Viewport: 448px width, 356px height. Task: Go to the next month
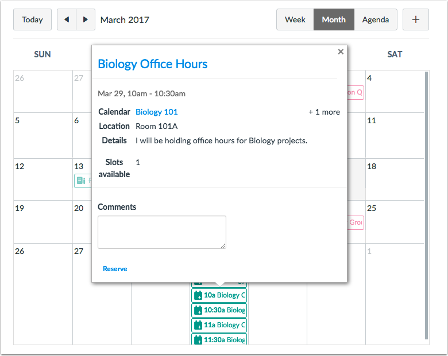86,19
